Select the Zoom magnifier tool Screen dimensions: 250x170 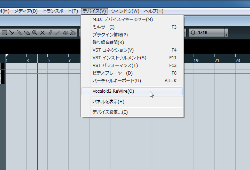[35, 33]
